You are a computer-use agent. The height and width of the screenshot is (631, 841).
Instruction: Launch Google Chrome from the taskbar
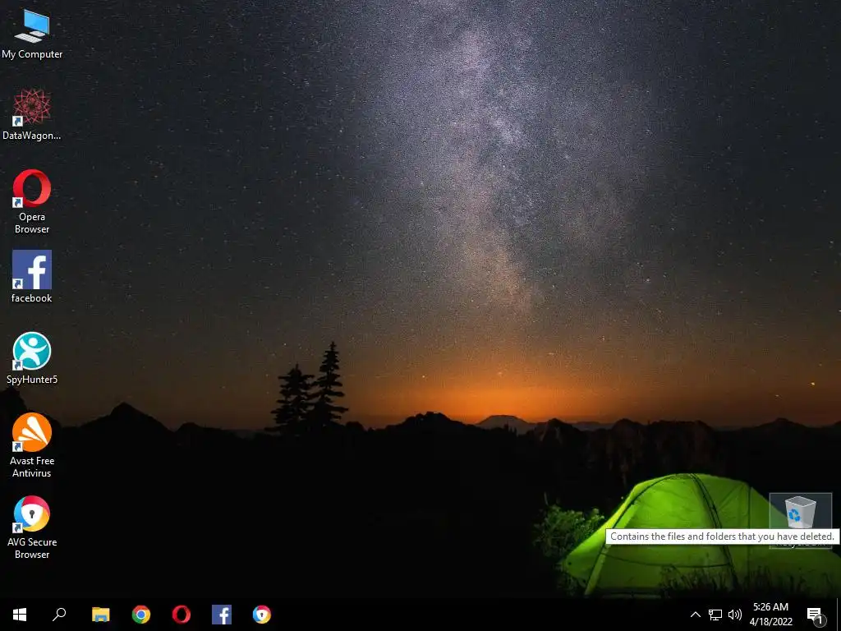coord(141,615)
